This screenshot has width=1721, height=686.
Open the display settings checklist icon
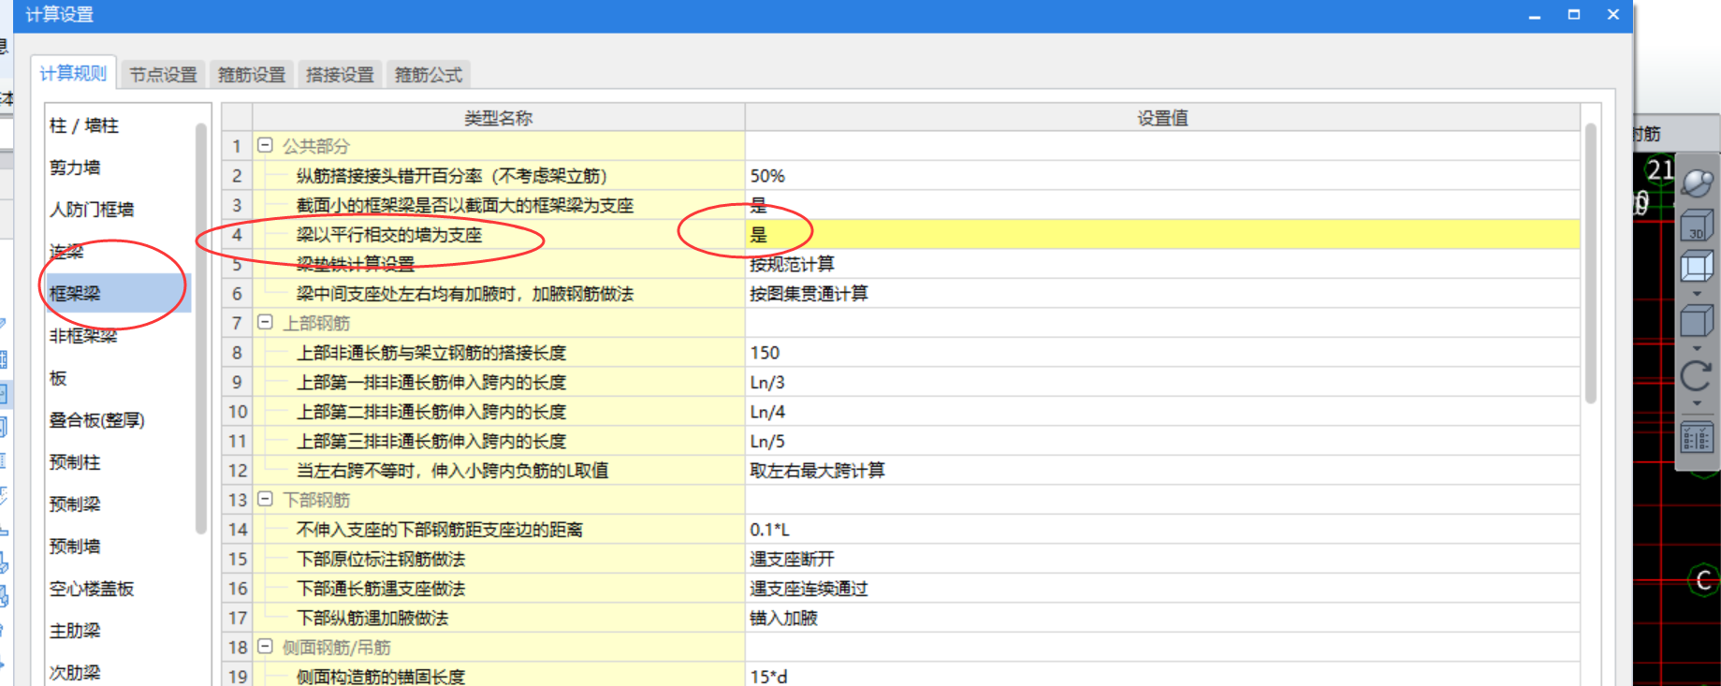pos(1697,438)
